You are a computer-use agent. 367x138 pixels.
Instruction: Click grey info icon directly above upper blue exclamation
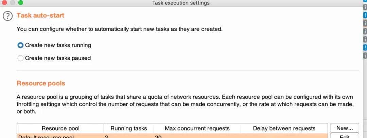click(365, 7)
